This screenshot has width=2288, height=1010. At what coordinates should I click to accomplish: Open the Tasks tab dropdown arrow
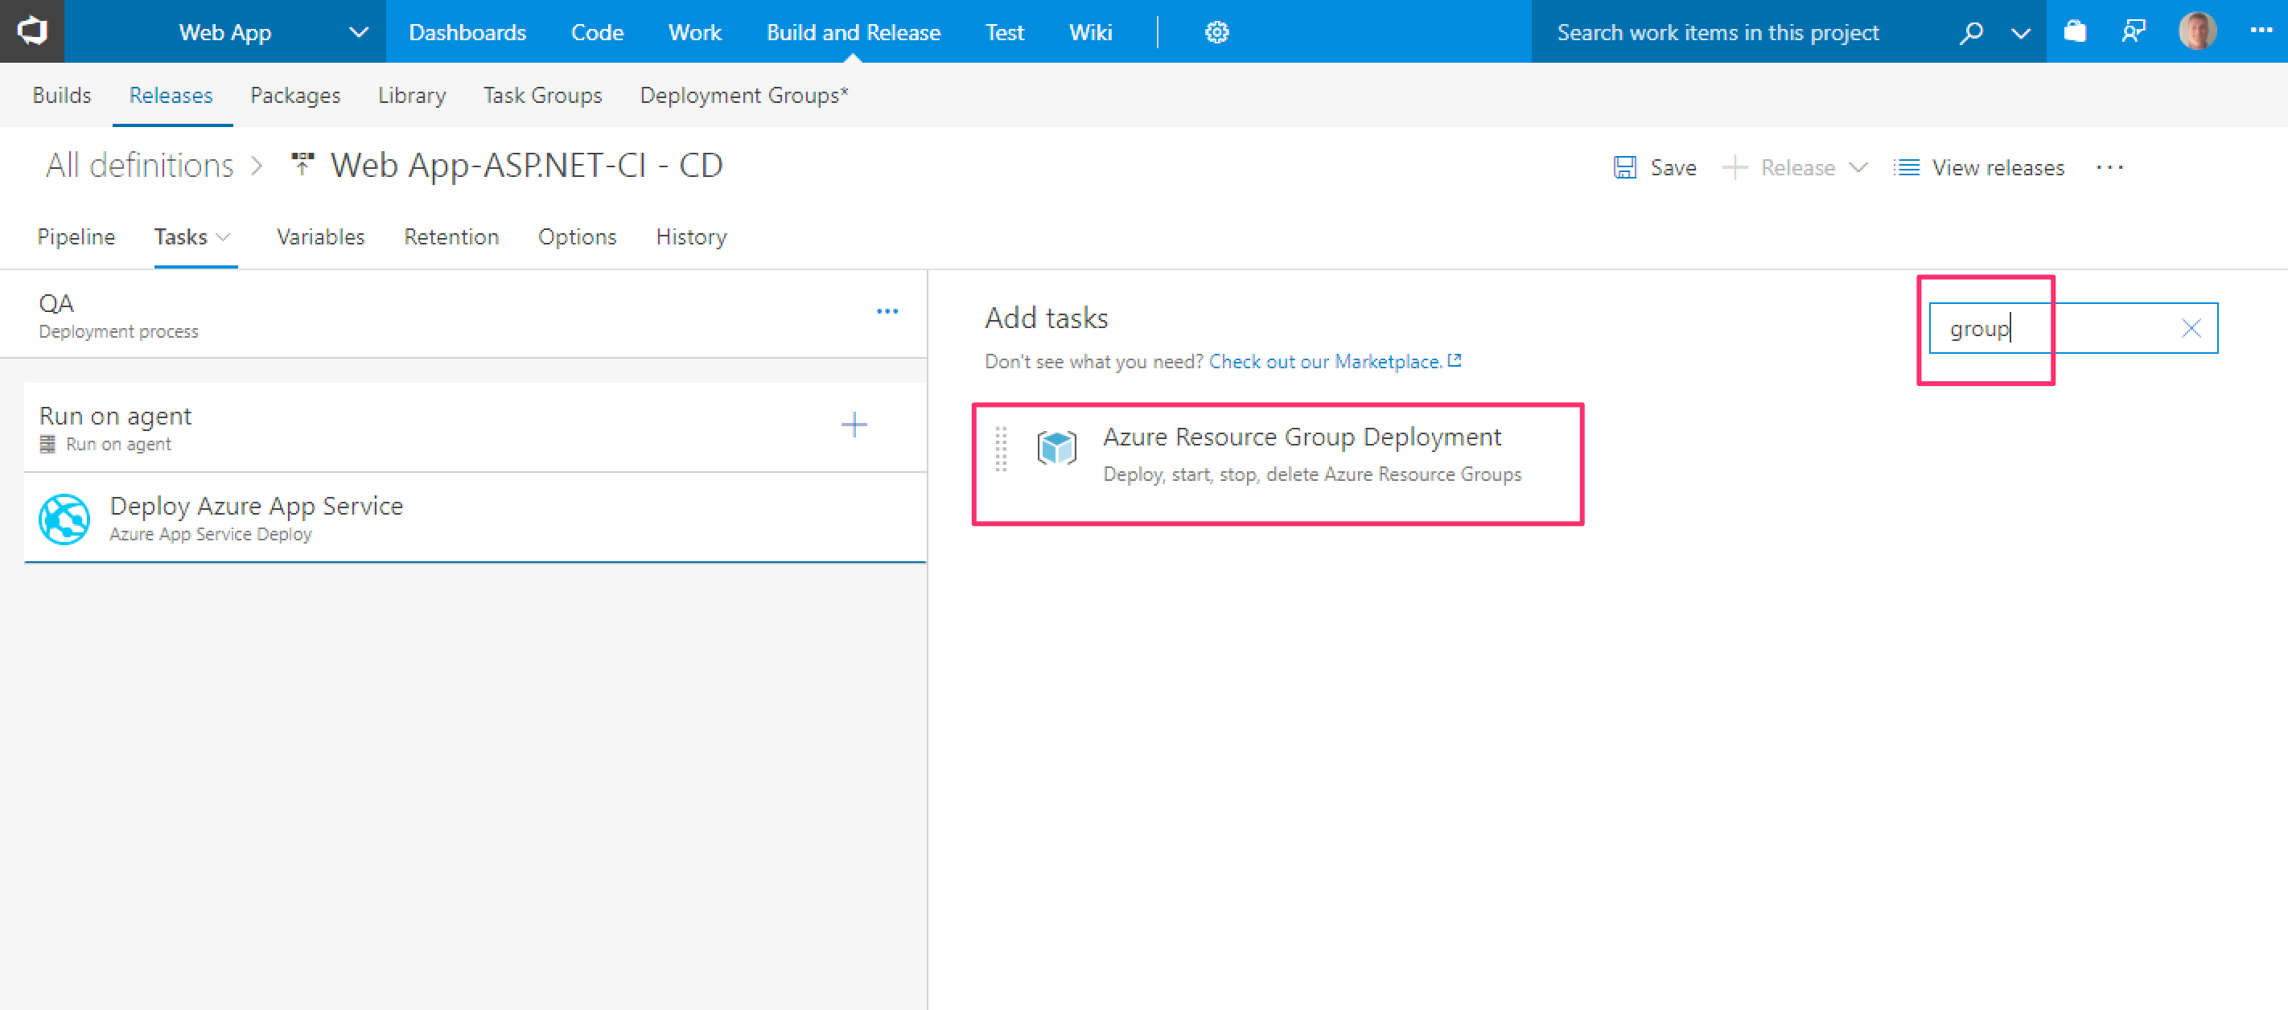point(224,237)
